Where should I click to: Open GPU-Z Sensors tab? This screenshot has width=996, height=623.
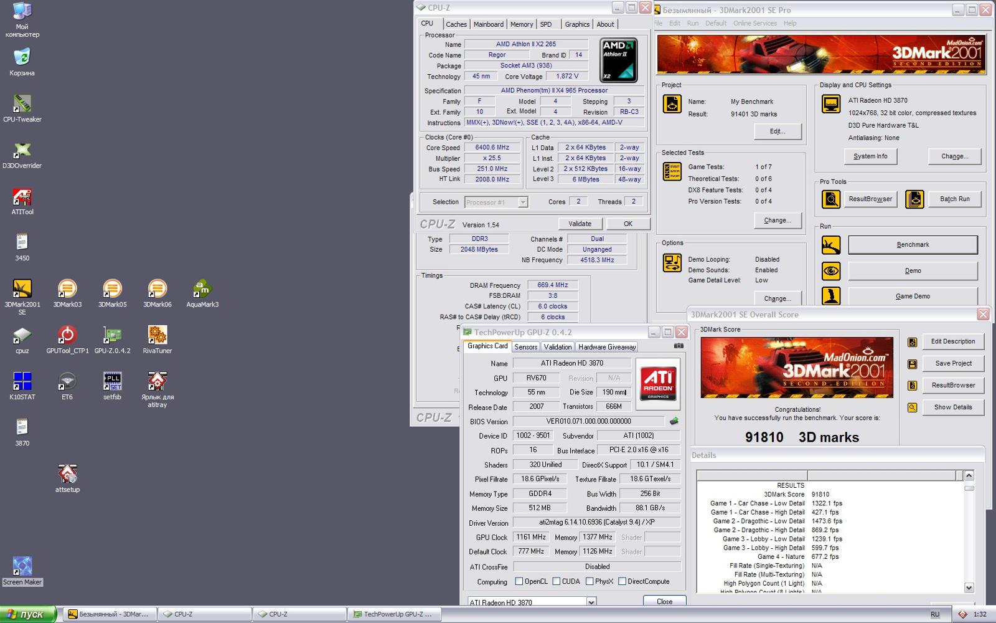coord(526,347)
